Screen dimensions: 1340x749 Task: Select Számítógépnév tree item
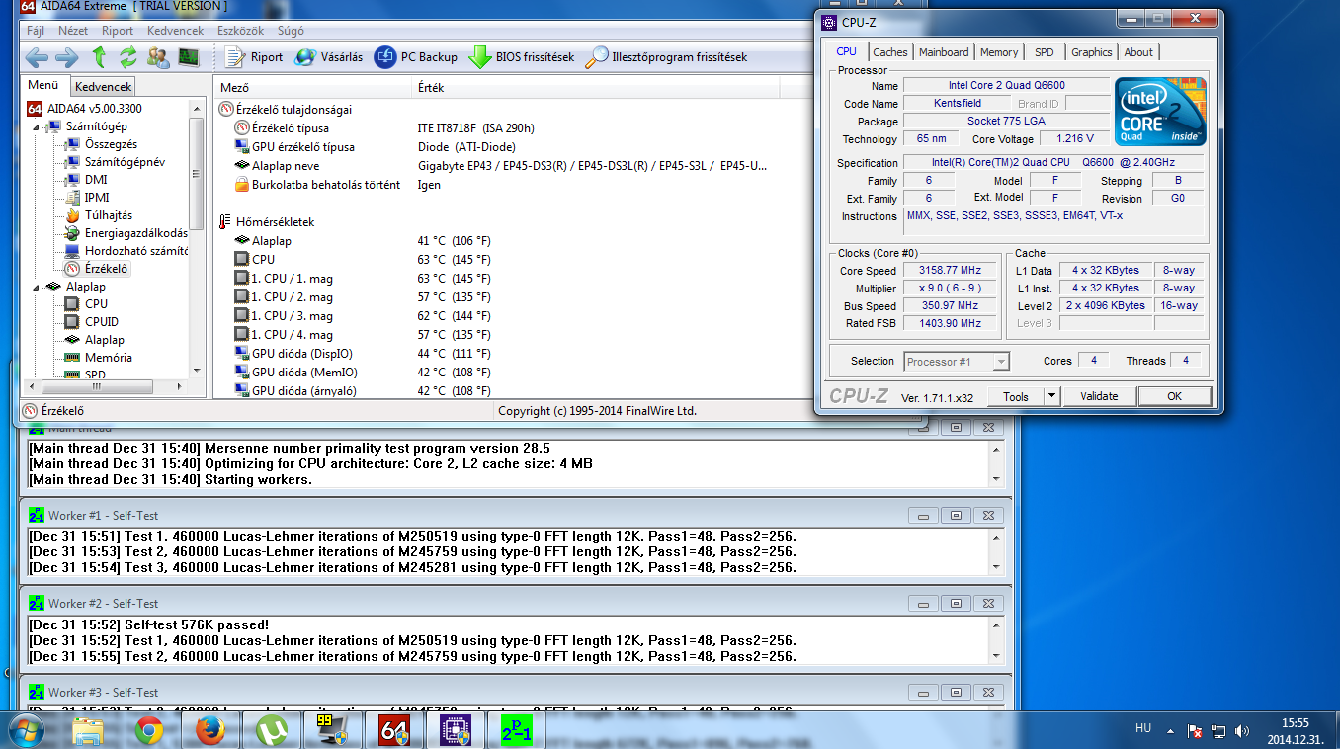(x=115, y=162)
